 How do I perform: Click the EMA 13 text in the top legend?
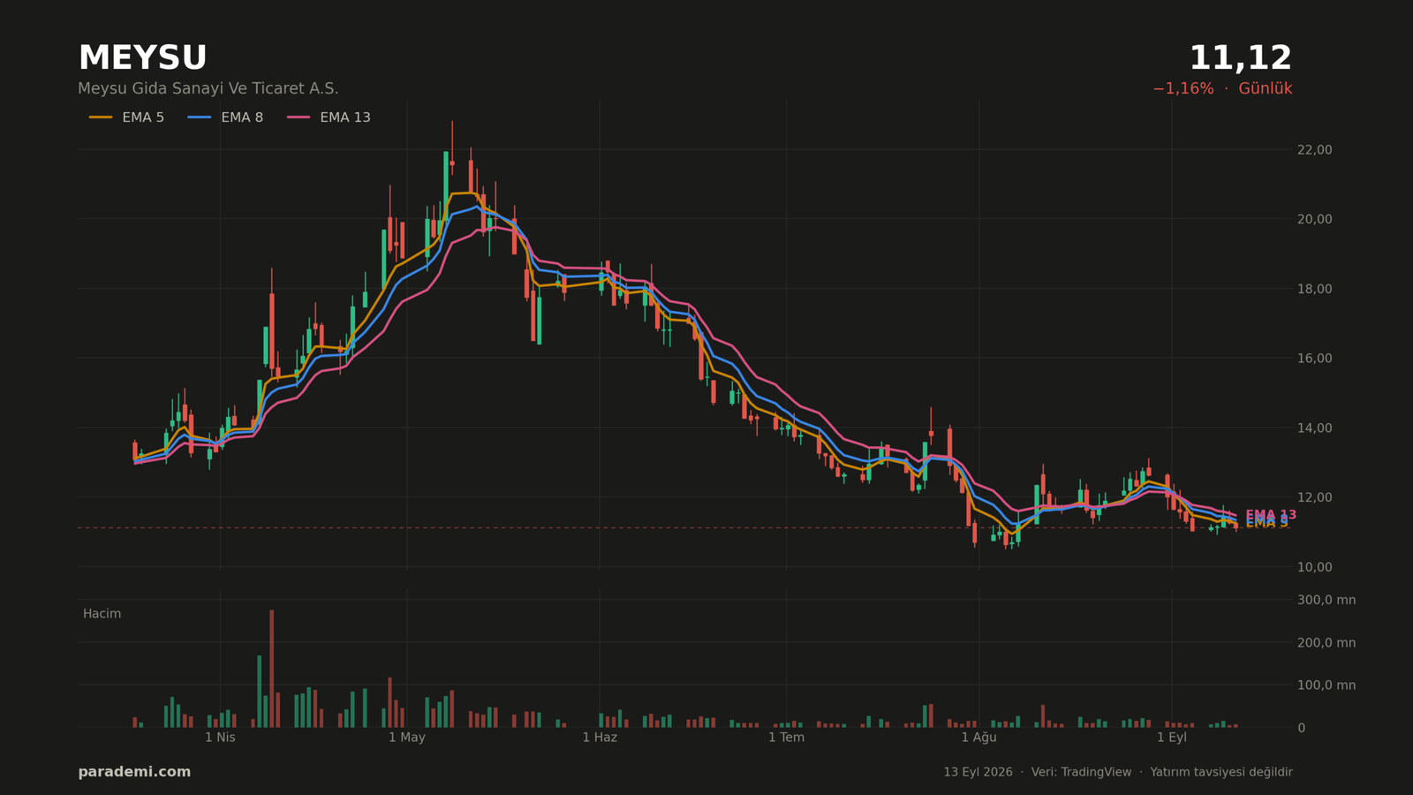(x=345, y=117)
